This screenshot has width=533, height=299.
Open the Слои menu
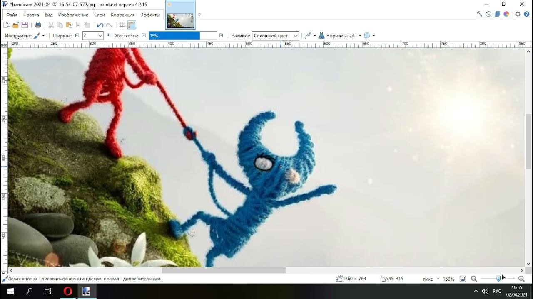tap(100, 15)
